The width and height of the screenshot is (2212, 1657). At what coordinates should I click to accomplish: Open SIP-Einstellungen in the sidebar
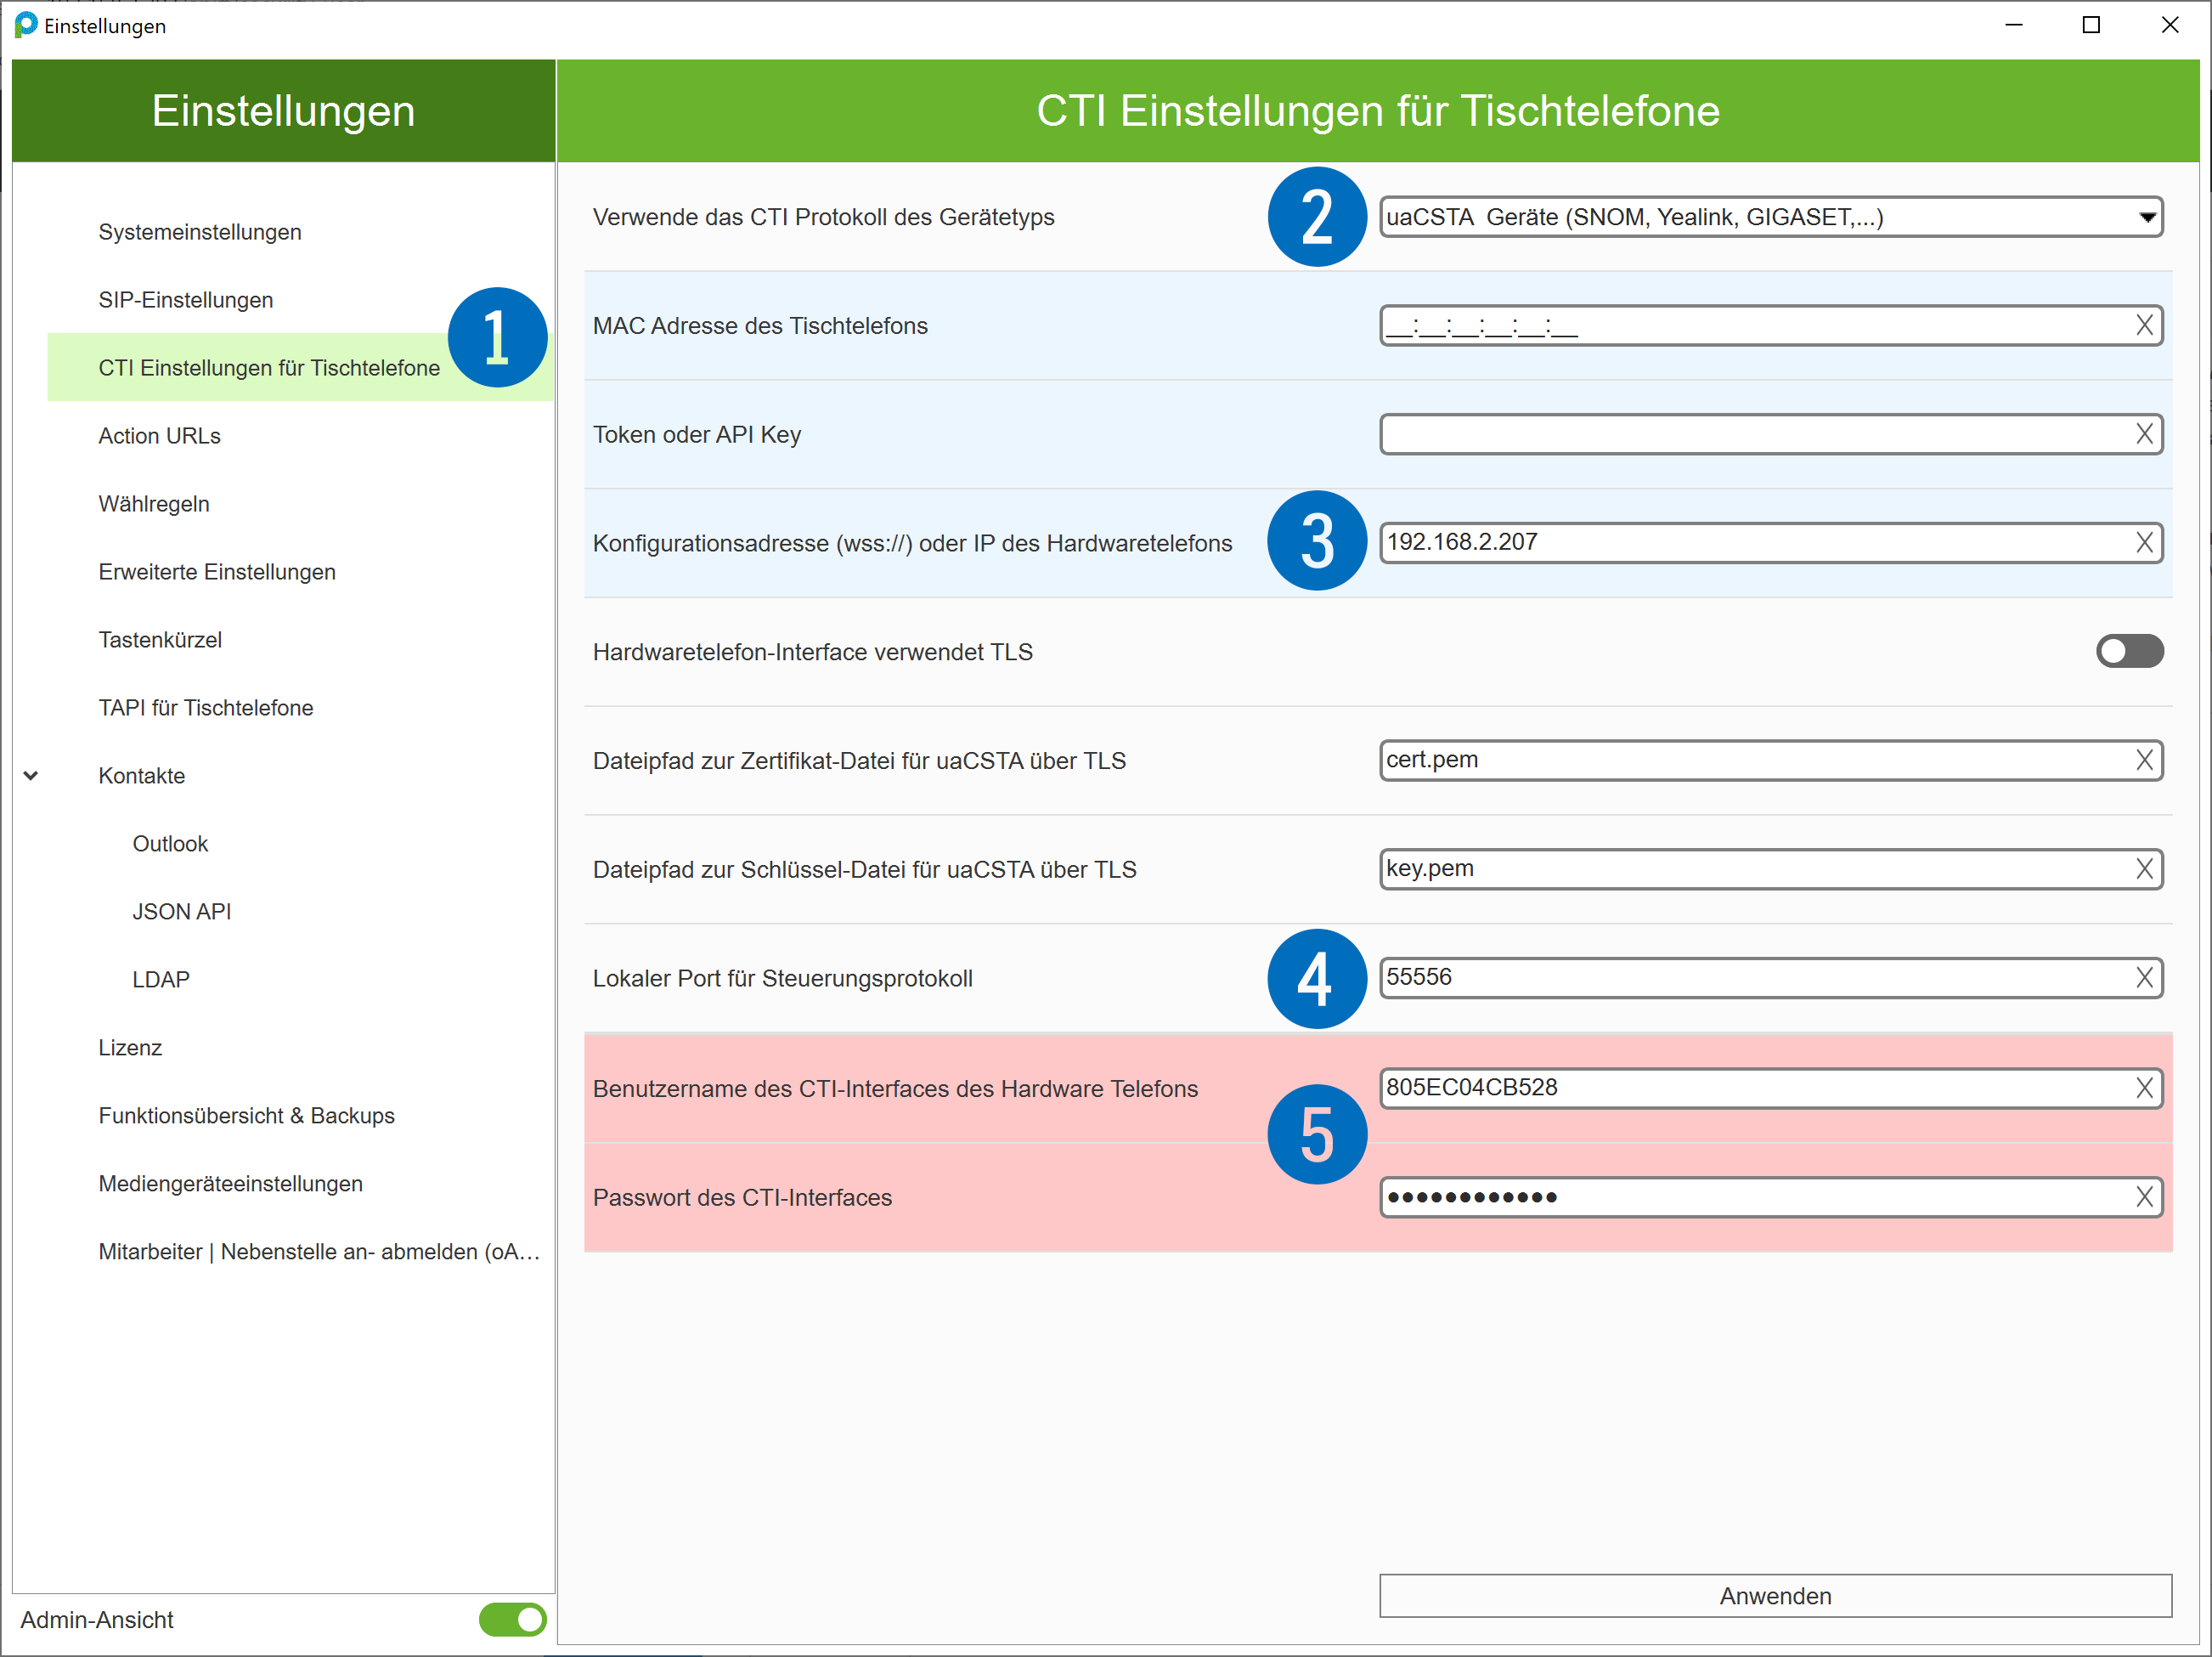click(x=185, y=300)
